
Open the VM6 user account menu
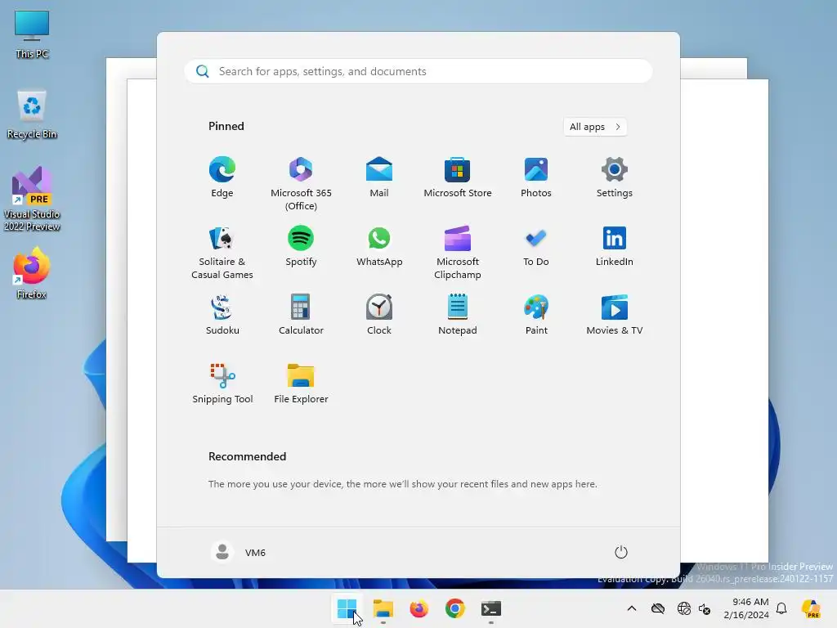[238, 552]
